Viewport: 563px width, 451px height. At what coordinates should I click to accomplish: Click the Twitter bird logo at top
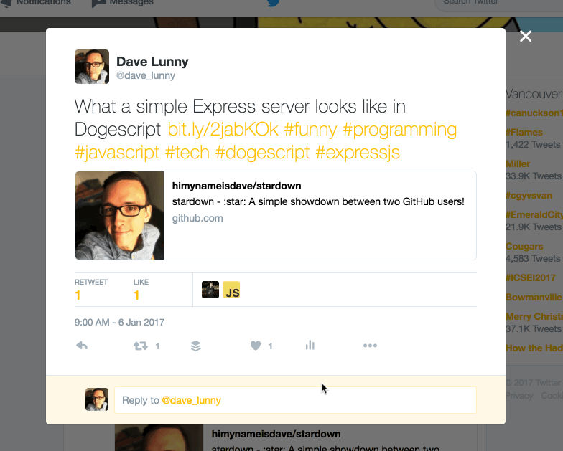point(273,3)
